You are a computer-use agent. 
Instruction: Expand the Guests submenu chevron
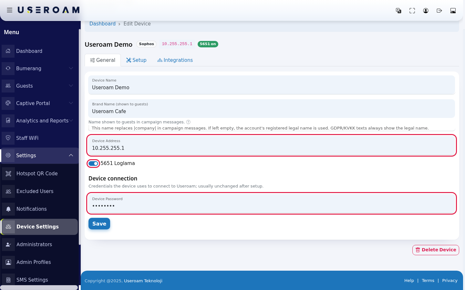click(71, 86)
